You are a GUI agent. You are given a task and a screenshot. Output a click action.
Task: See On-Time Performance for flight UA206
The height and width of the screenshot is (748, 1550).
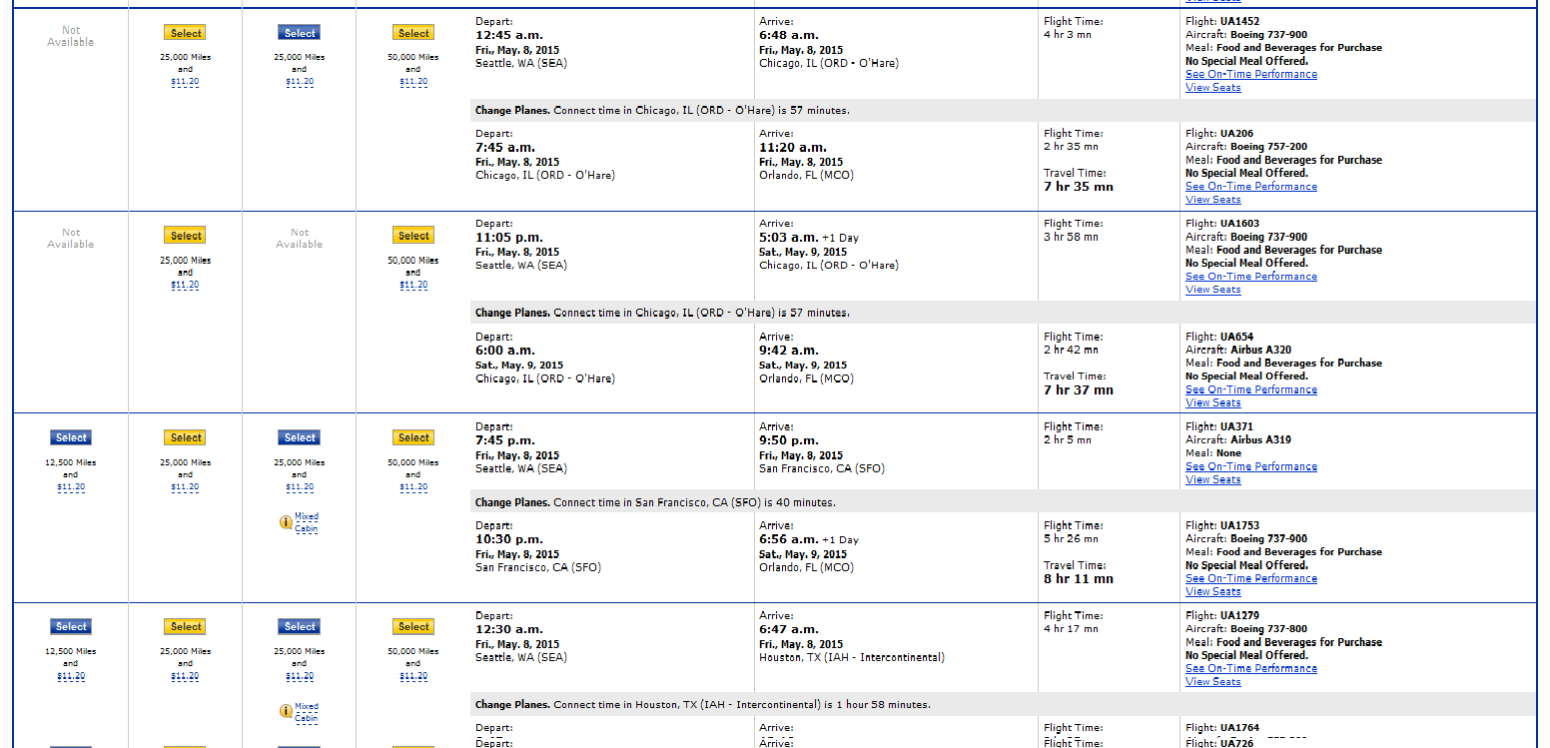point(1250,187)
